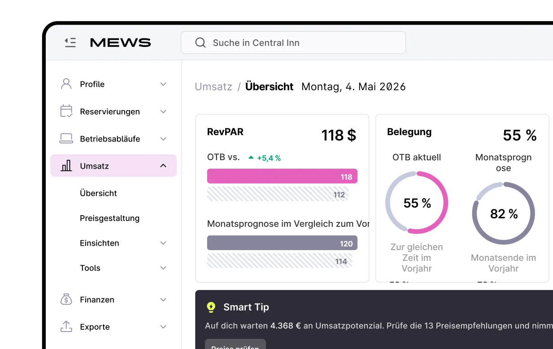Open the Übersicht submenu item
553x349 pixels.
point(98,193)
